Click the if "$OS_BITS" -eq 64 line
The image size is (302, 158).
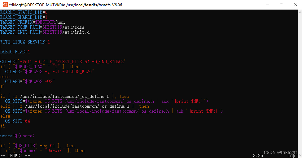(37, 146)
